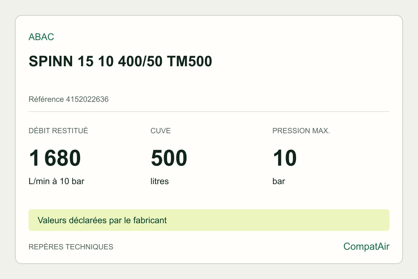The width and height of the screenshot is (418, 279).
Task: Select the reference number 4152022636
Action: [87, 99]
